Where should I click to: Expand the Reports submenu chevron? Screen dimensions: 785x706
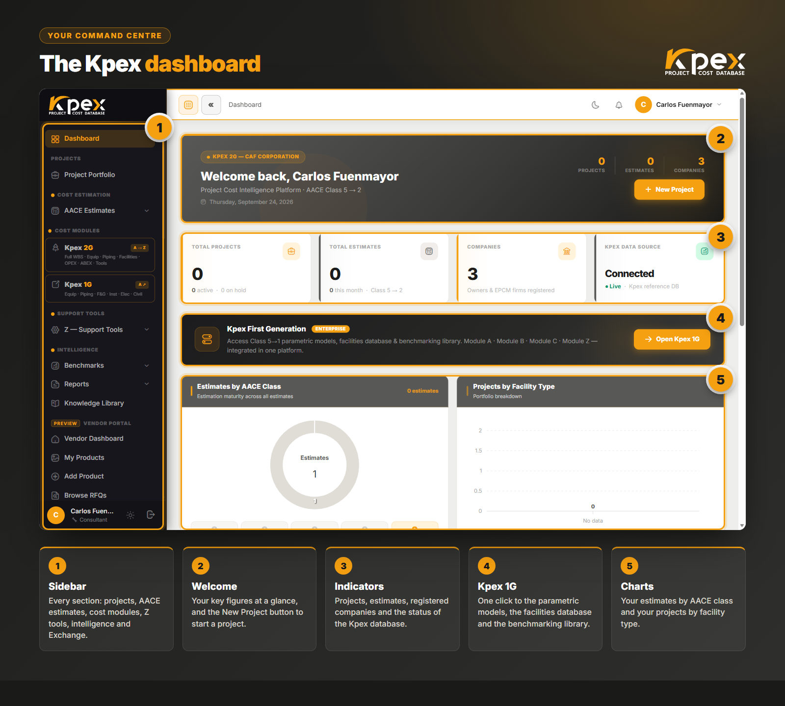pos(147,384)
